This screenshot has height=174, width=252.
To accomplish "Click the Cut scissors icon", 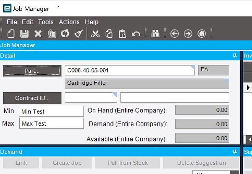I will point(95,34).
